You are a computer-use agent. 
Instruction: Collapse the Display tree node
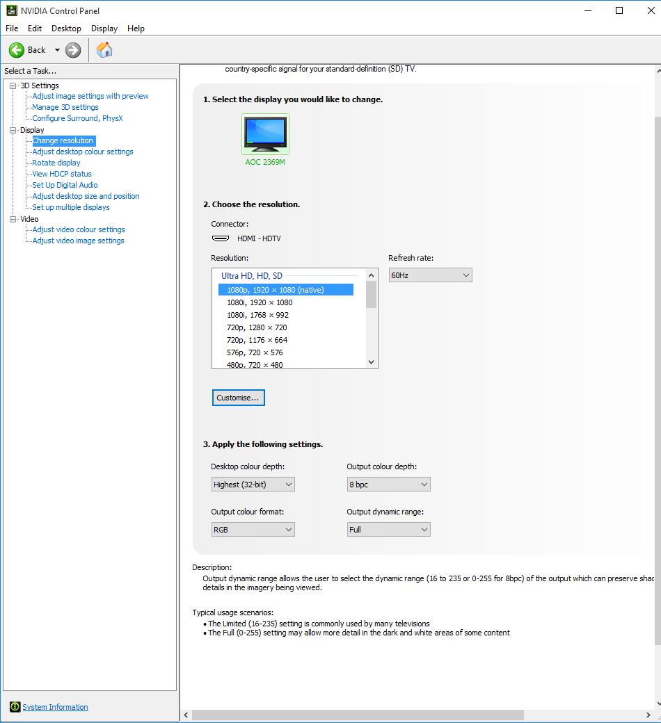click(x=13, y=130)
